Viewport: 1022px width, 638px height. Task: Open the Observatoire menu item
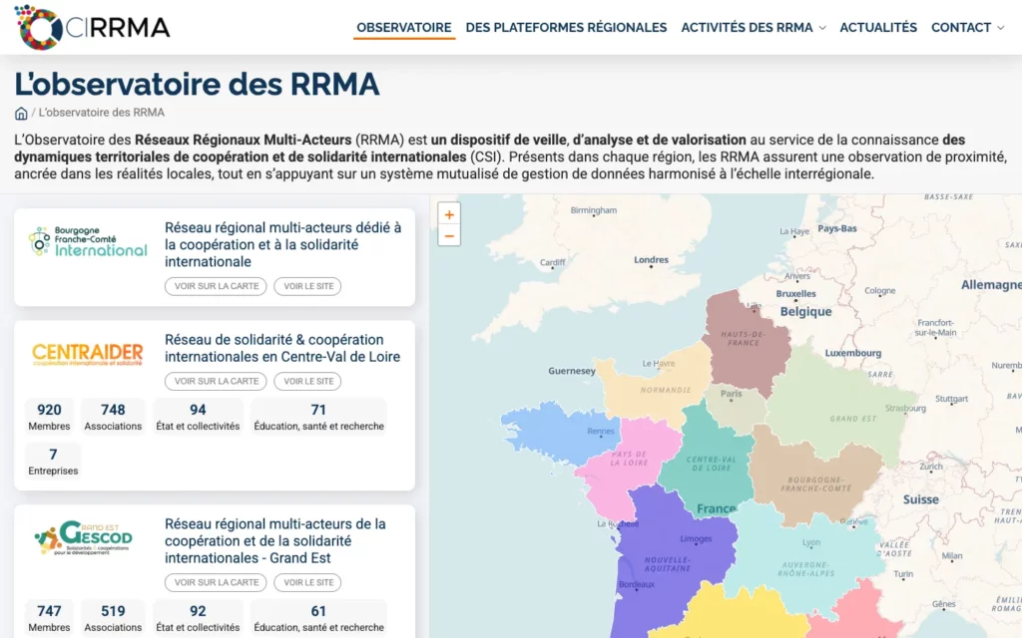click(x=404, y=27)
